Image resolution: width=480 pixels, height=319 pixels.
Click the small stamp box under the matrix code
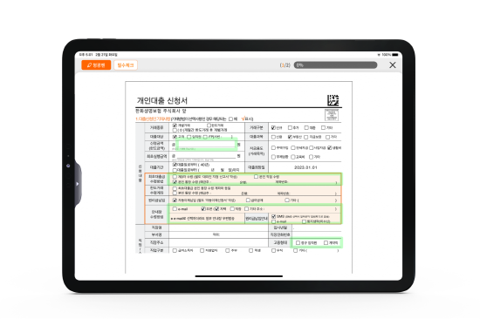[x=332, y=115]
